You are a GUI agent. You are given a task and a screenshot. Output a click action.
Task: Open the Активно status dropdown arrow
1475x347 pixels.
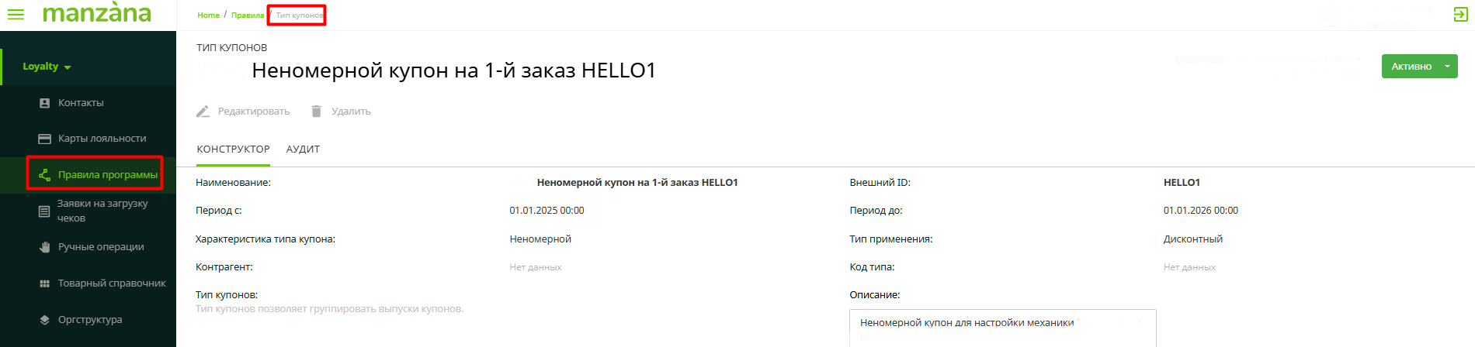(1447, 67)
